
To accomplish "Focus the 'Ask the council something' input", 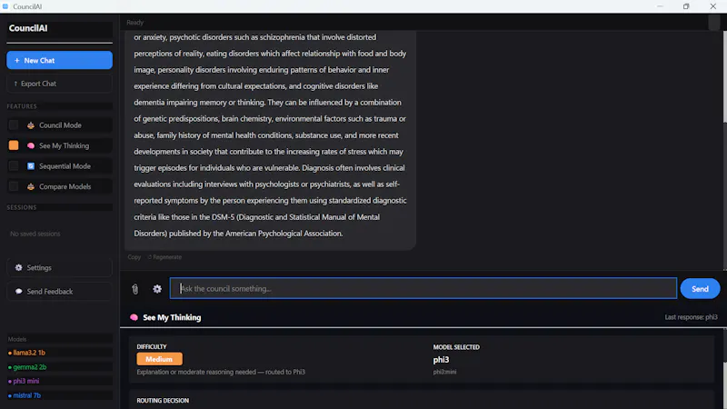I will point(423,288).
